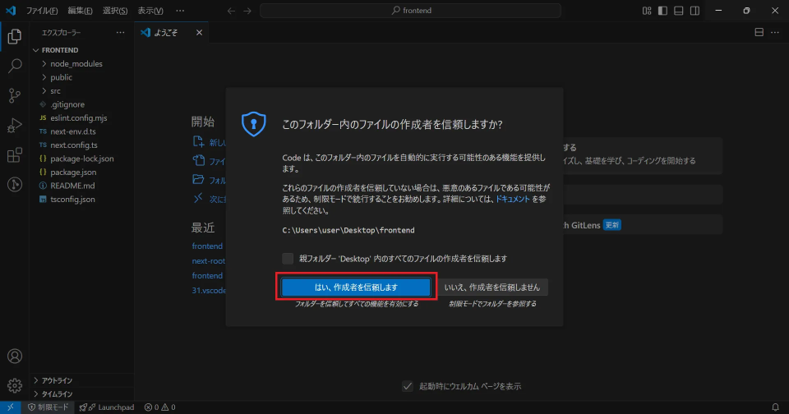The height and width of the screenshot is (414, 789).
Task: Toggle the bottom panel icon
Action: pos(679,11)
